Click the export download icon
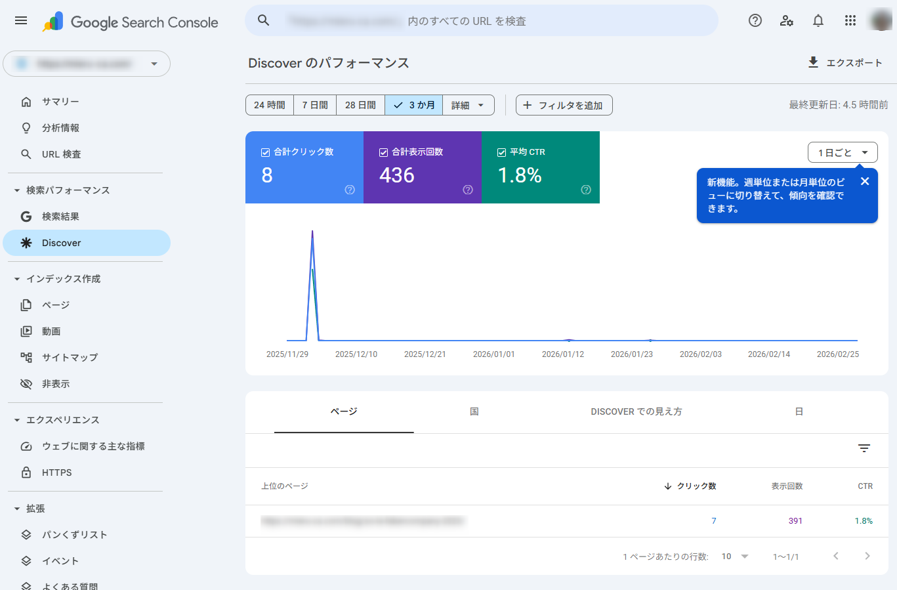Viewport: 897px width, 590px height. [813, 62]
